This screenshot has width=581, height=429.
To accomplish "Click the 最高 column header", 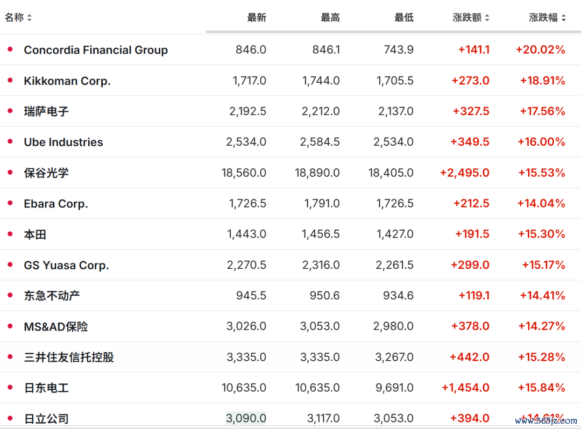I will [330, 17].
